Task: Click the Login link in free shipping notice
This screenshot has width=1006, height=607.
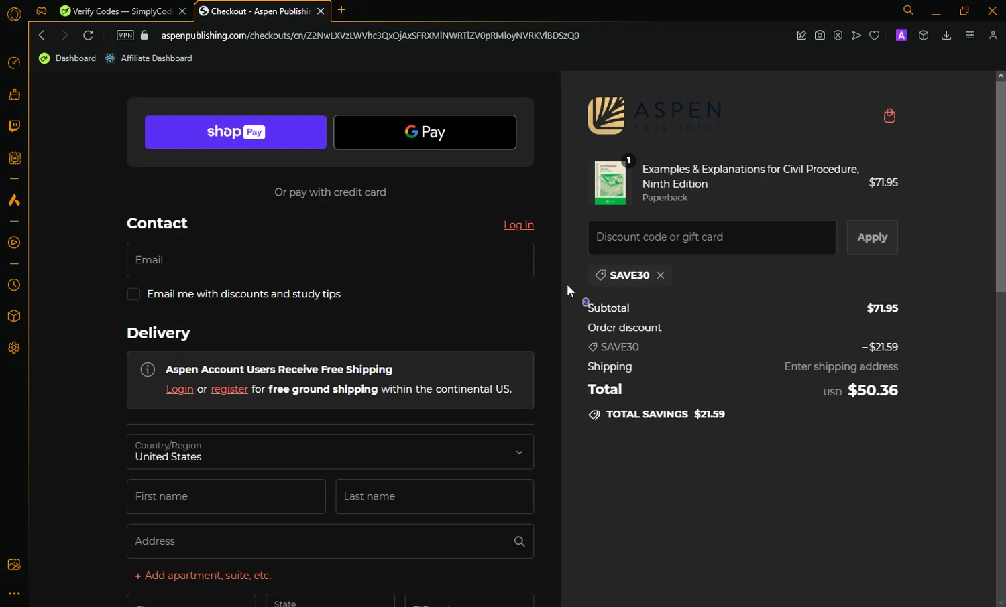Action: pyautogui.click(x=180, y=389)
